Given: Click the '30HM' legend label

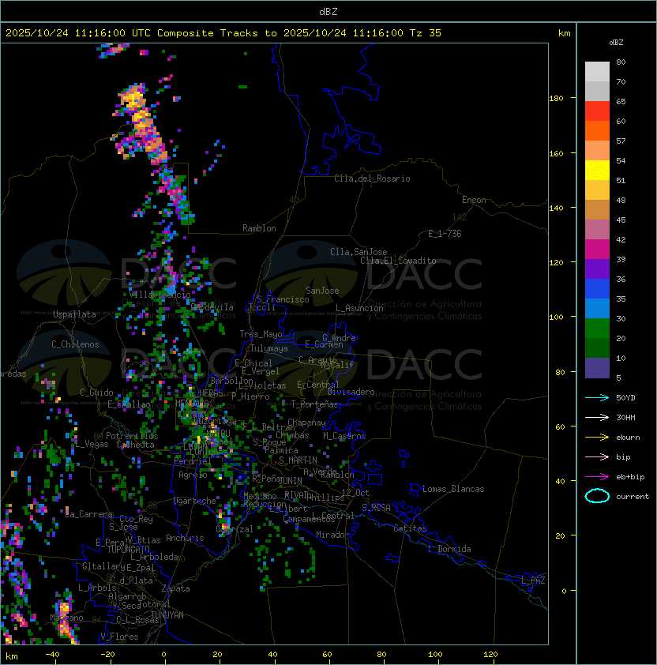Looking at the screenshot, I should (x=625, y=417).
